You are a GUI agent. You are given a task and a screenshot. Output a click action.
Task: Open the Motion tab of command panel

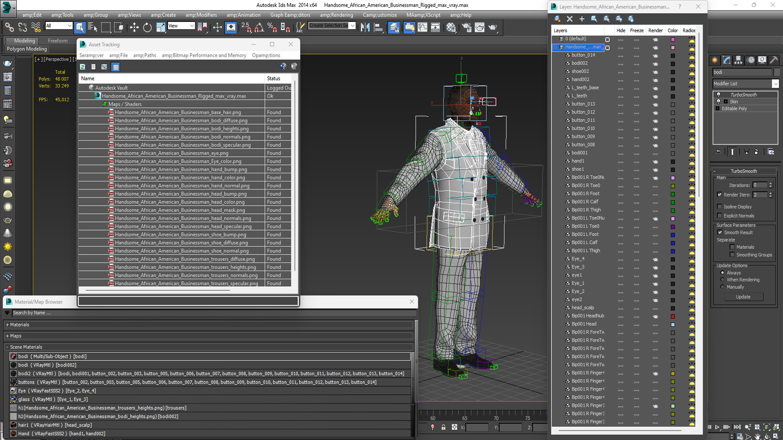751,60
